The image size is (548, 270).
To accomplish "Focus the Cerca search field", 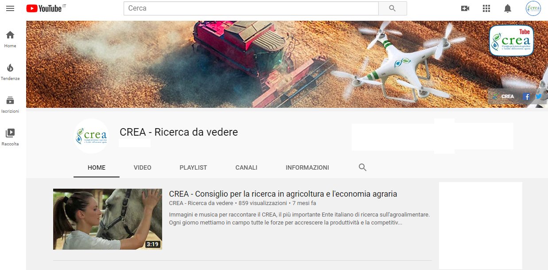I will tap(251, 8).
